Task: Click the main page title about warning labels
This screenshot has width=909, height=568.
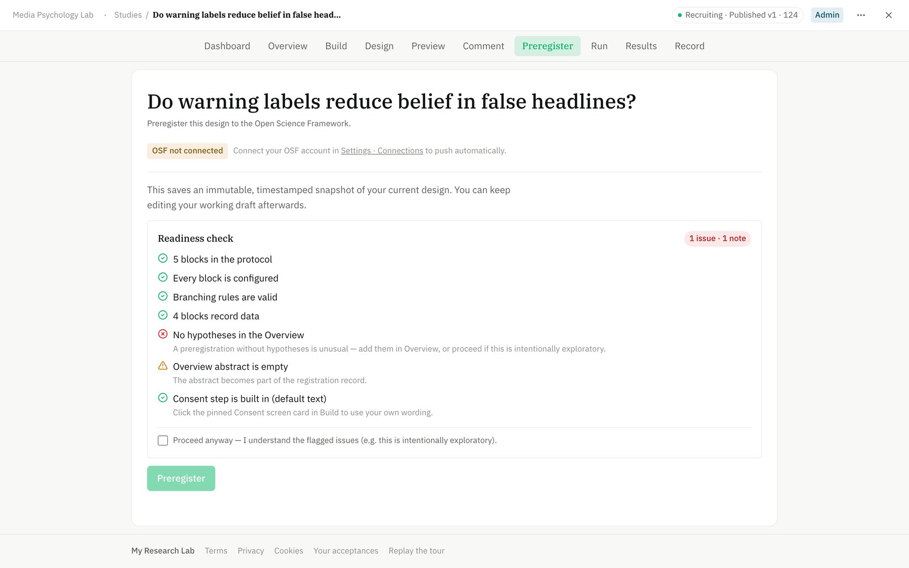Action: point(391,101)
